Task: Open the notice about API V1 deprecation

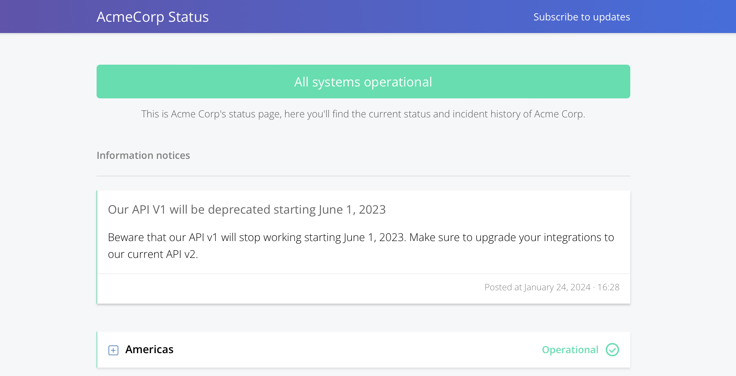Action: 247,209
